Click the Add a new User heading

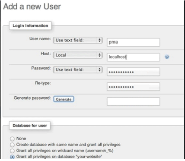point(32,6)
